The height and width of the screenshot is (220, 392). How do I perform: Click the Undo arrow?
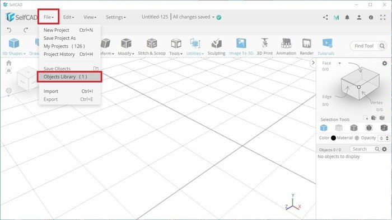click(10, 30)
